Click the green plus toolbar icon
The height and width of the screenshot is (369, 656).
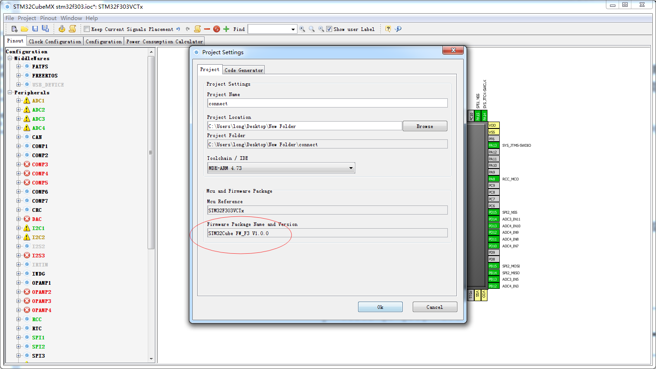[x=226, y=29]
